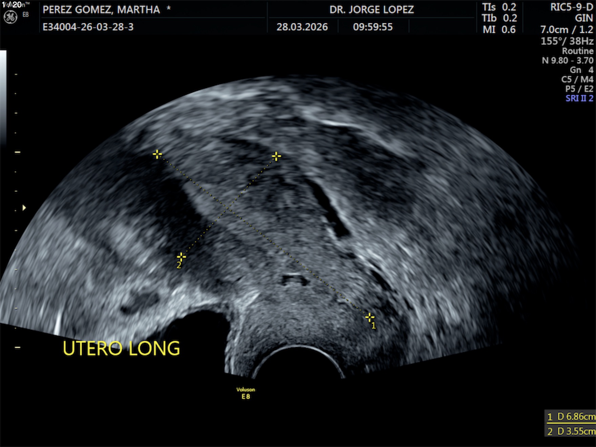This screenshot has height=447, width=596.
Task: Click the GE logo icon
Action: pos(10,17)
